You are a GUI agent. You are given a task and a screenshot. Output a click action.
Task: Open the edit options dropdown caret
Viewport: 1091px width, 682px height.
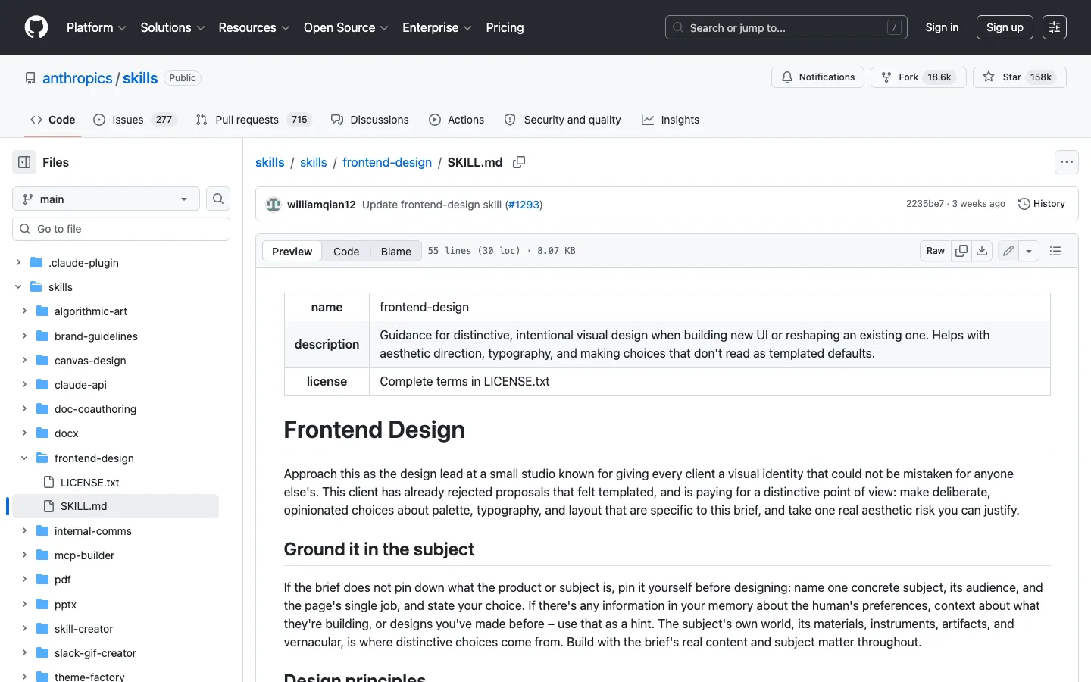(x=1029, y=251)
